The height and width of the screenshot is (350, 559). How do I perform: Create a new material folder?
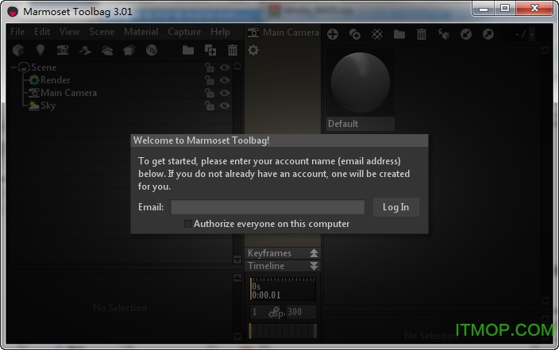[x=399, y=34]
